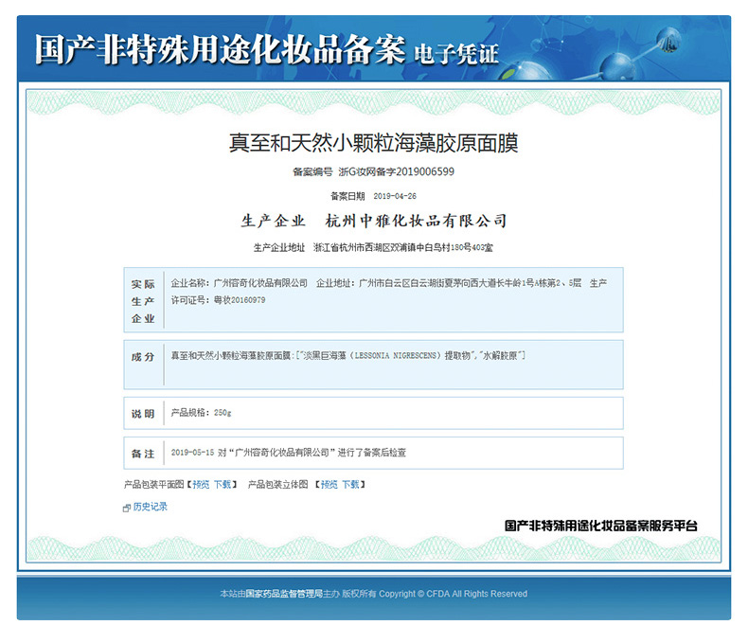The width and height of the screenshot is (748, 643).
Task: Click the 国产非特殊用途化妆品备案服务平台 footer stamp text
Action: click(601, 526)
